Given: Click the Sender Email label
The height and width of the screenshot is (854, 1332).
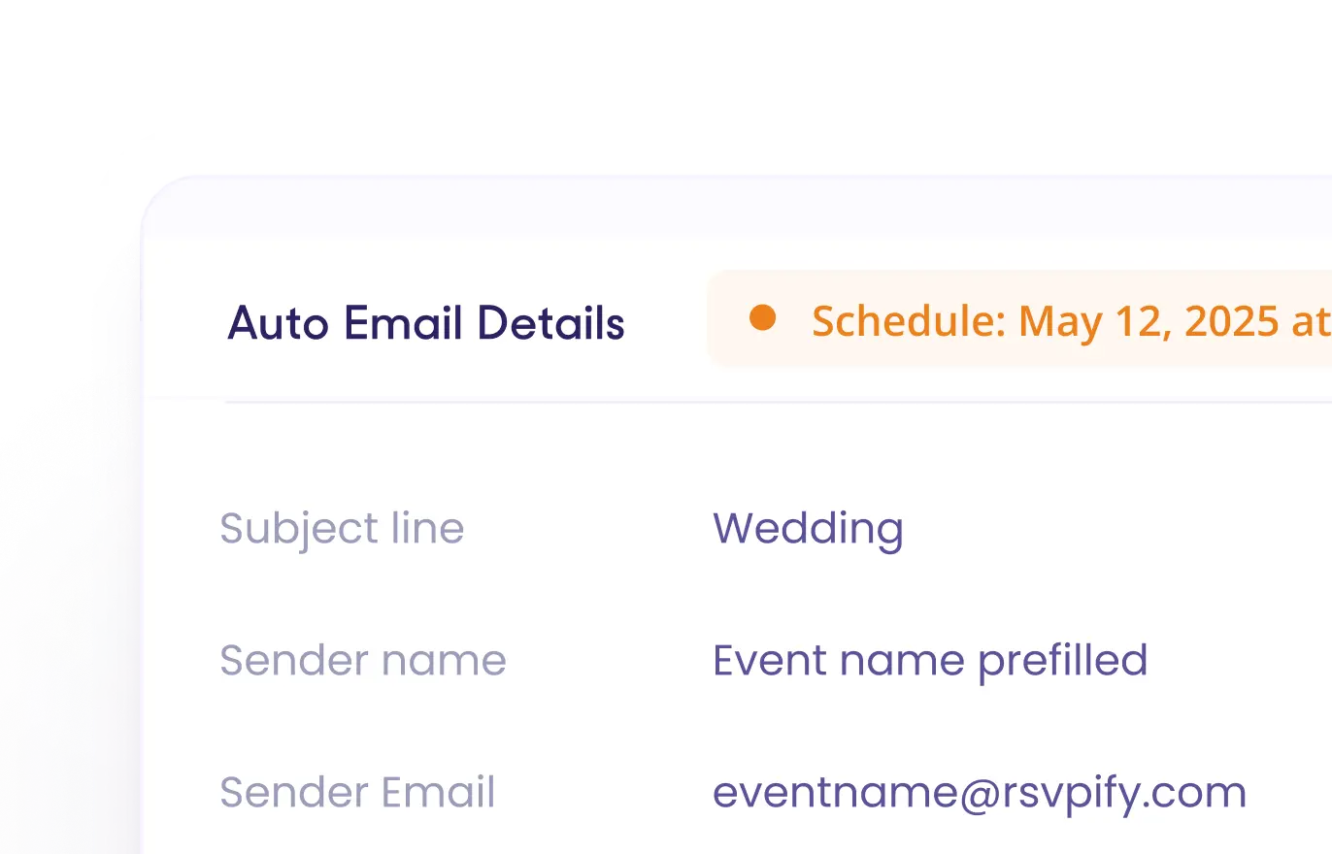Looking at the screenshot, I should (x=357, y=793).
